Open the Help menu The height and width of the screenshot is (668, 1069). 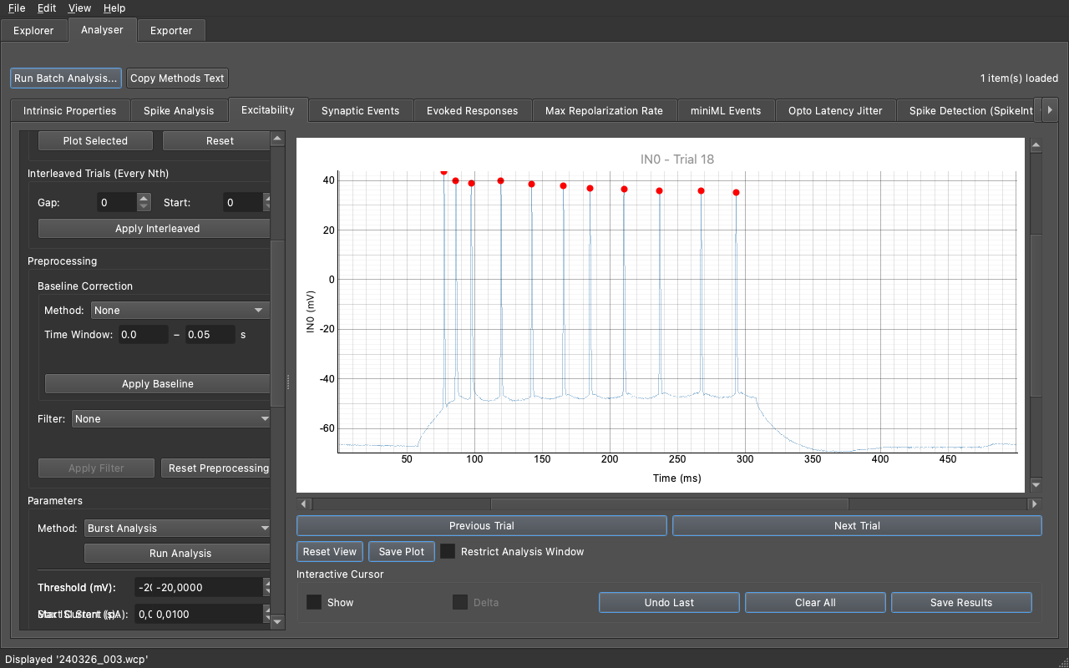coord(114,8)
